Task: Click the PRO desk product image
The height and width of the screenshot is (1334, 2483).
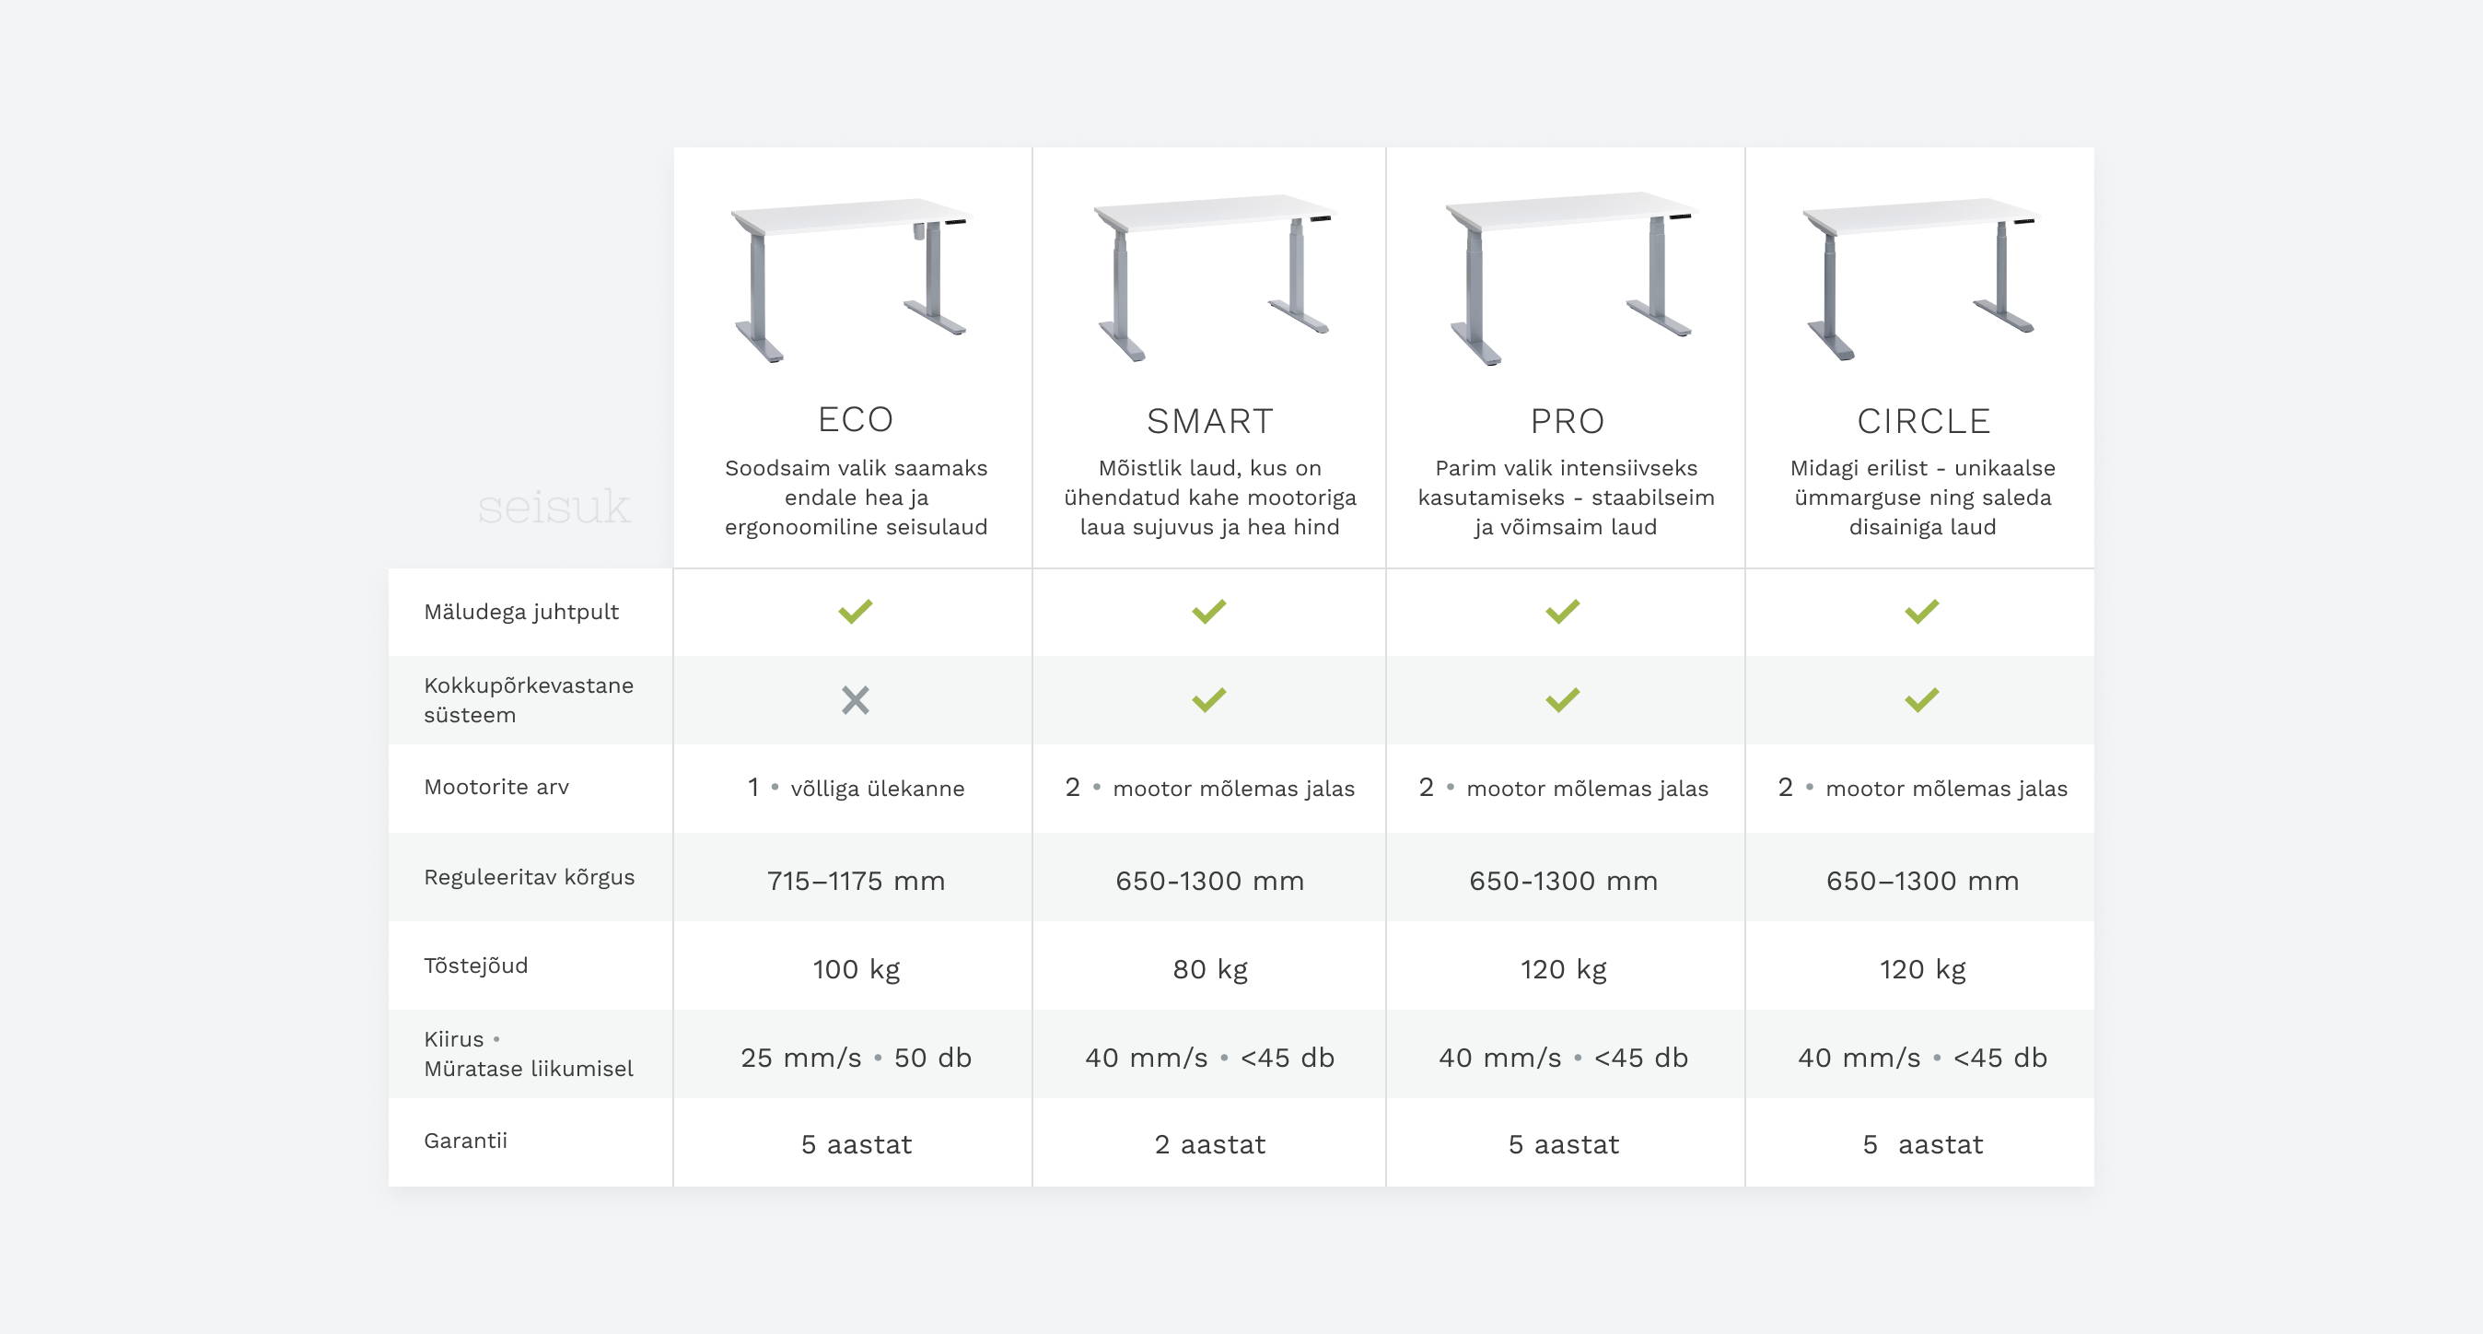Action: coord(1570,277)
